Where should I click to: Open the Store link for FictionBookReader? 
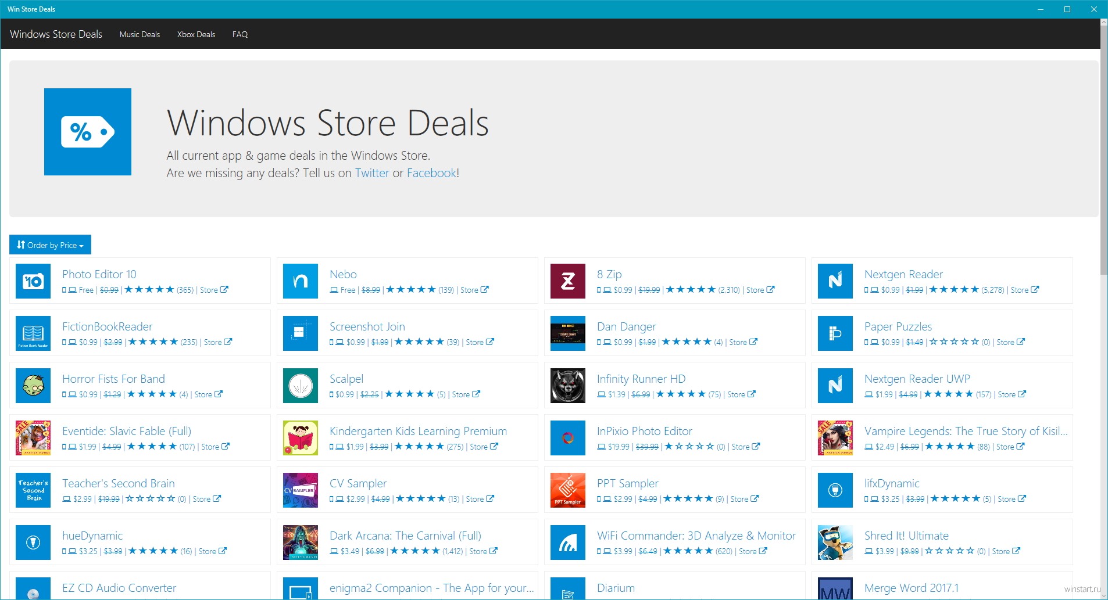(x=218, y=342)
